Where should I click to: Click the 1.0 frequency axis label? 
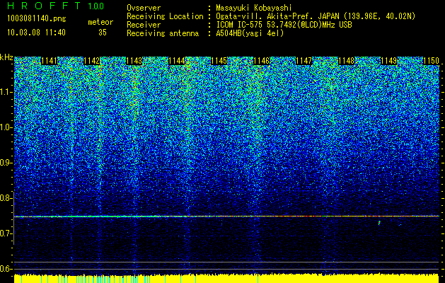coord(5,127)
